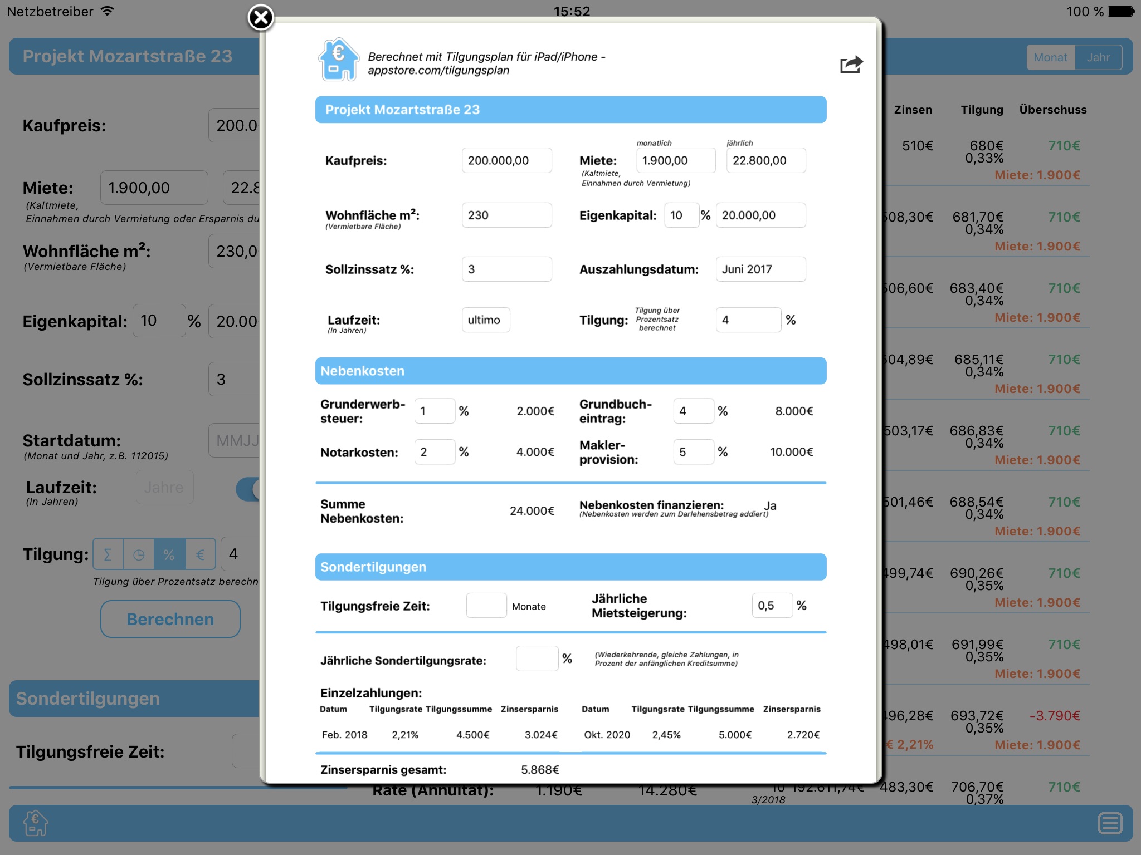Tap Wi-Fi icon in status bar
This screenshot has width=1141, height=855.
pos(107,11)
